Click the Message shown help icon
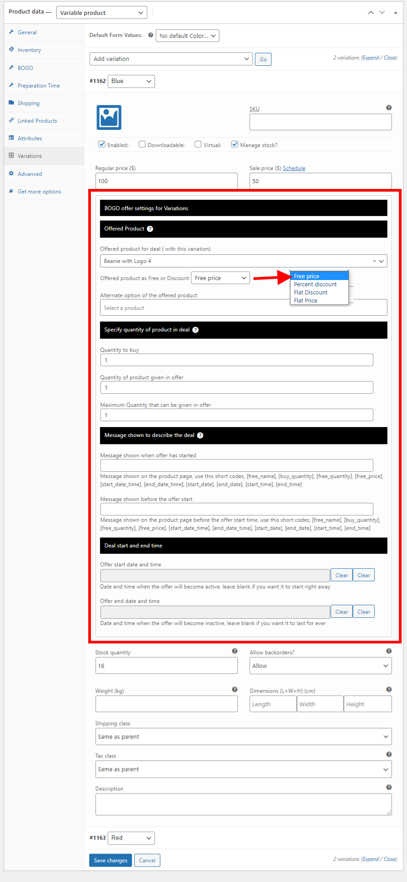Screen dimensions: 407x882 coord(200,436)
